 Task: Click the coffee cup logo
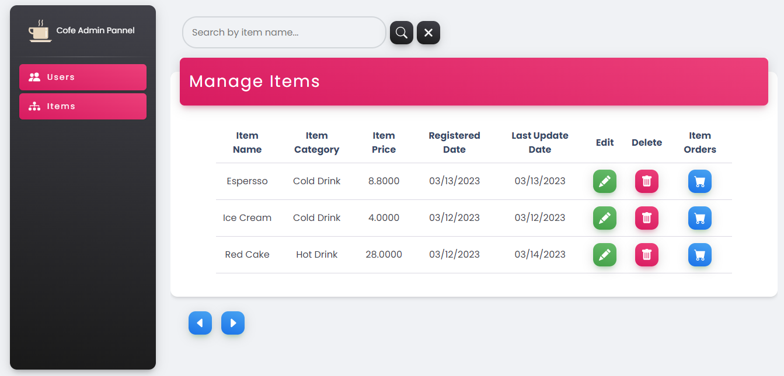(39, 29)
